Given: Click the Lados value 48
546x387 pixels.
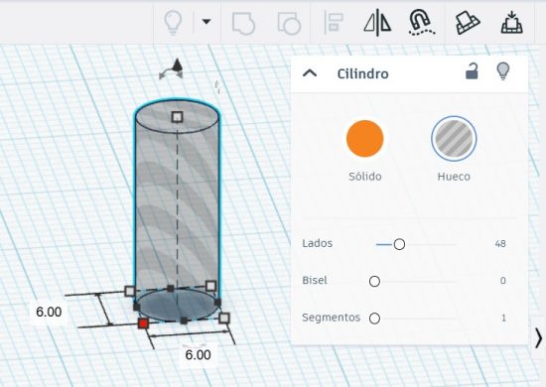Looking at the screenshot, I should click(500, 244).
